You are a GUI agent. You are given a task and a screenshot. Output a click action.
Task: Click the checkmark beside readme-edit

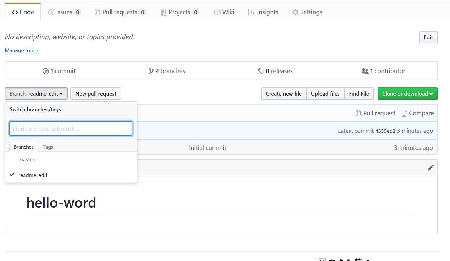[x=12, y=175]
